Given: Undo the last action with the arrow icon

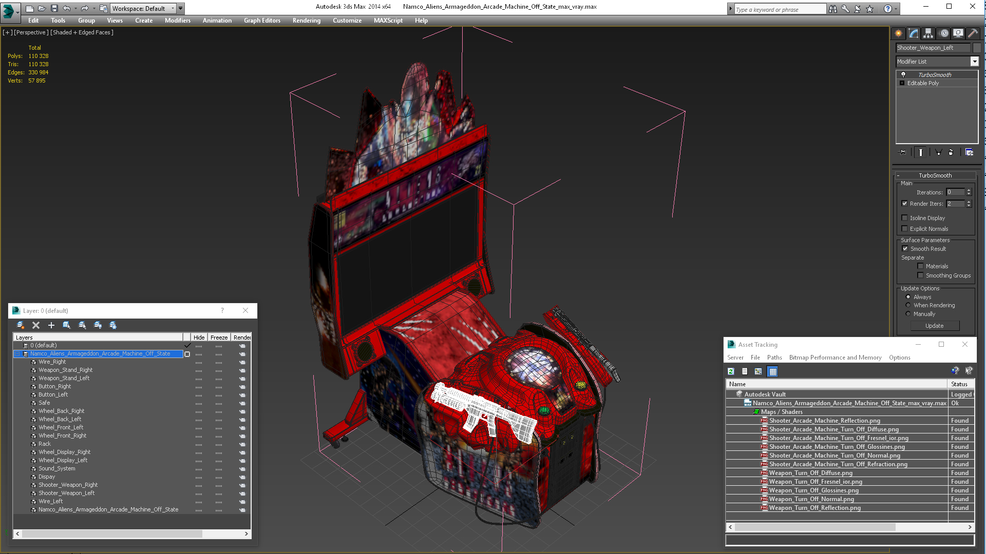Looking at the screenshot, I should 67,8.
